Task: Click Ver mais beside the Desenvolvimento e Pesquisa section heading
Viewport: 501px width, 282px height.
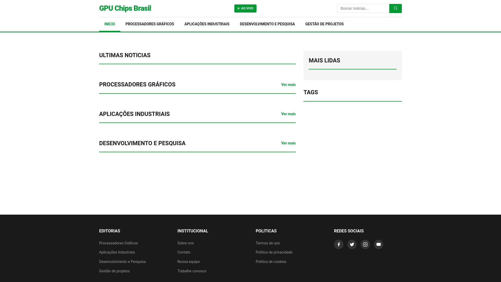Action: 288,143
